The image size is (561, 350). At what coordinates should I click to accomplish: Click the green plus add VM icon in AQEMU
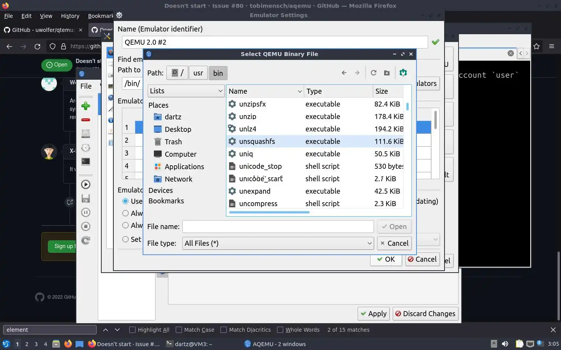(86, 106)
